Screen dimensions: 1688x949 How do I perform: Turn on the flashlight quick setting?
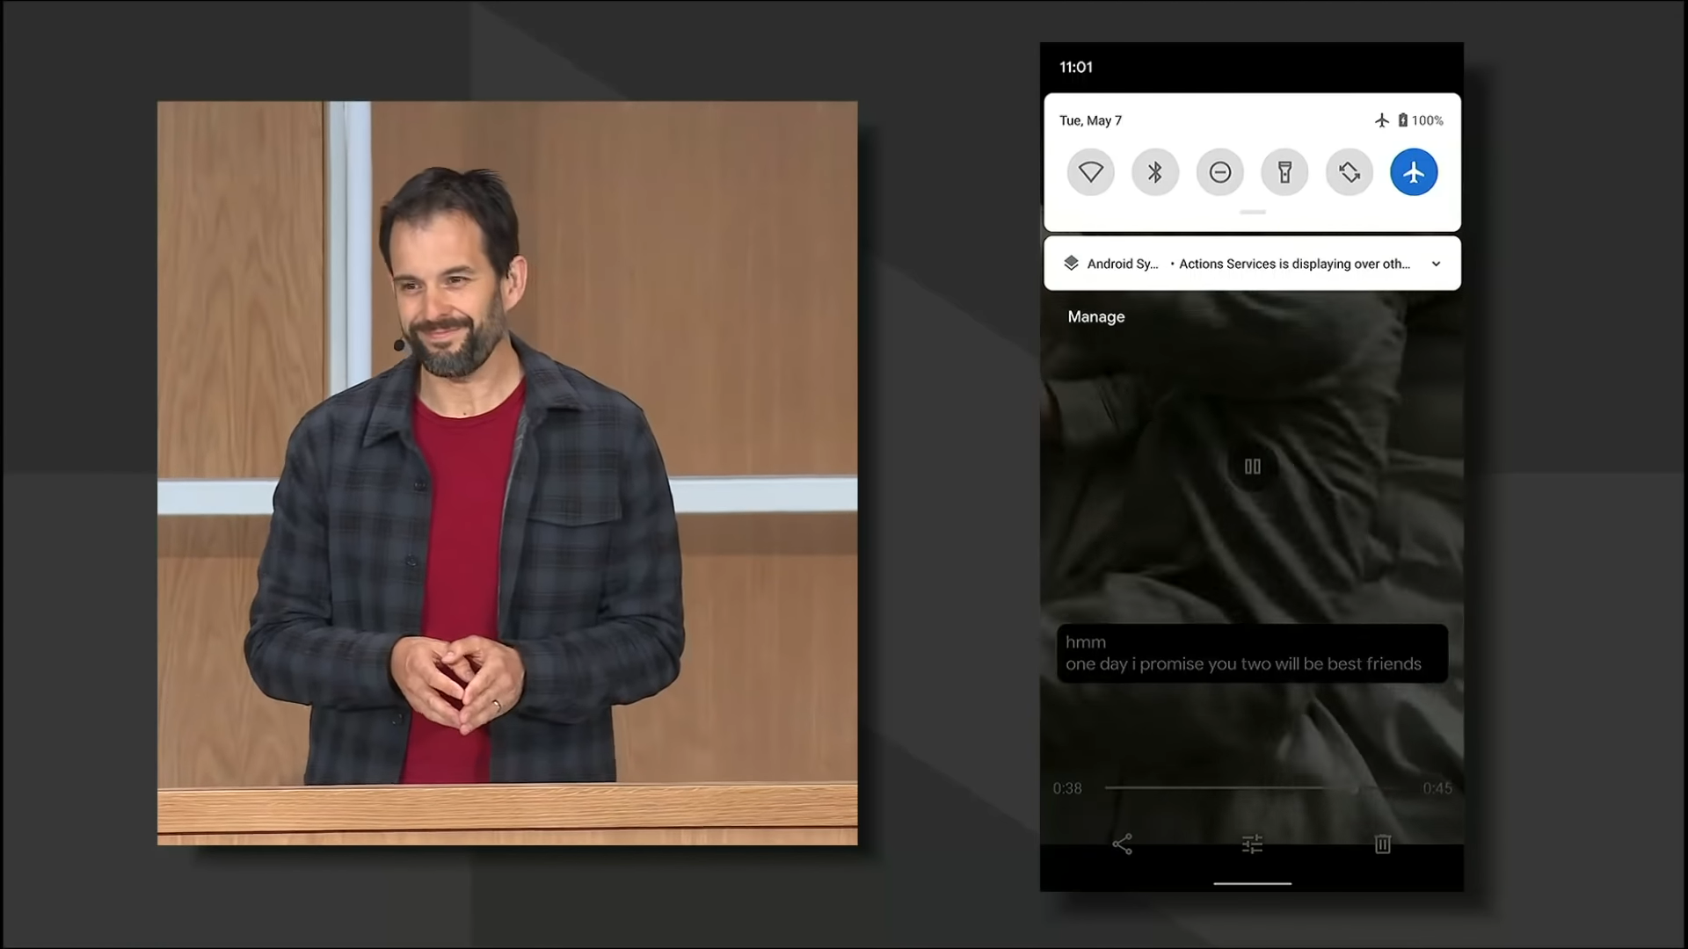pyautogui.click(x=1284, y=172)
